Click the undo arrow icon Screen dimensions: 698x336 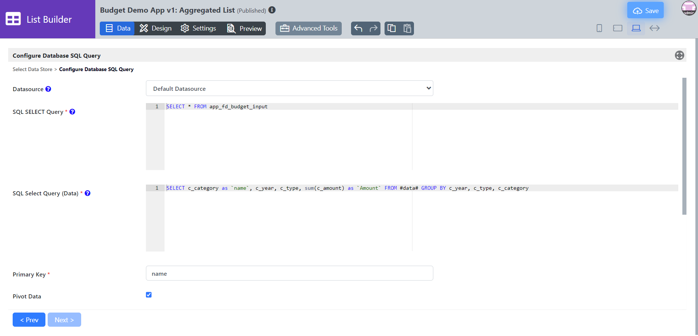(x=358, y=28)
